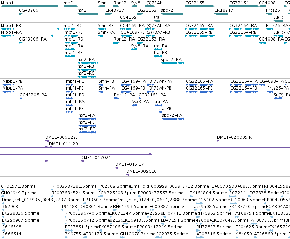Click the tra-RB transcript label
The width and height of the screenshot is (290, 239).
[161, 53]
